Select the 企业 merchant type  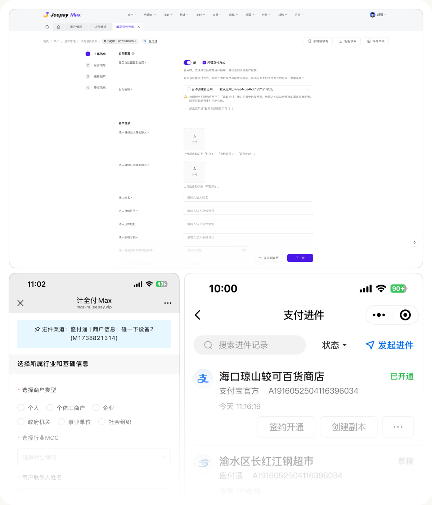[x=96, y=408]
